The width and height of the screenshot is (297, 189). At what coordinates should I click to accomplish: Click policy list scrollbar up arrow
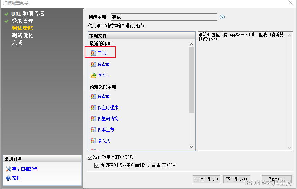click(191, 44)
